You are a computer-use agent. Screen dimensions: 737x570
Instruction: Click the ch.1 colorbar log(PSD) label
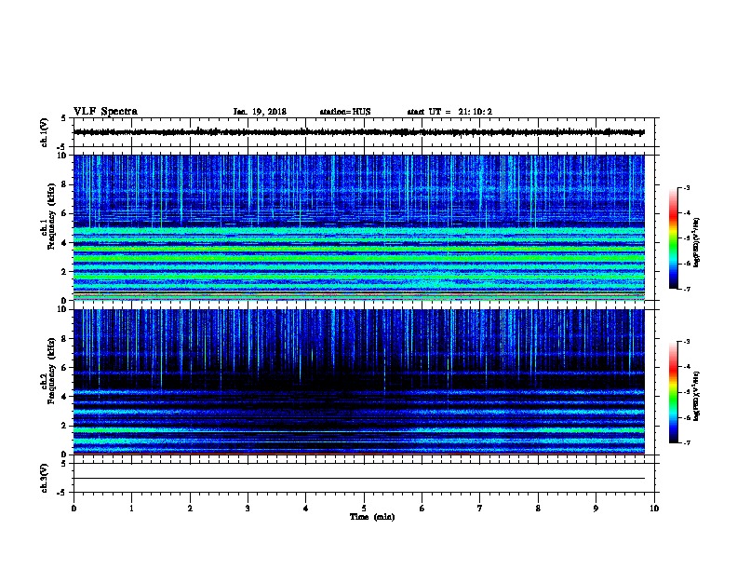point(696,242)
